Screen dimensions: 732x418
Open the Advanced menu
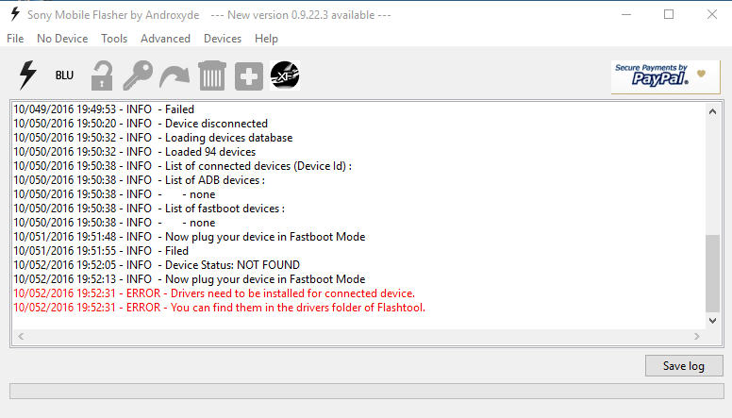click(x=165, y=39)
